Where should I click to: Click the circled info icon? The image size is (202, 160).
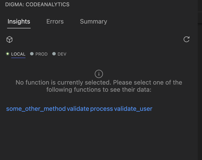tap(99, 74)
